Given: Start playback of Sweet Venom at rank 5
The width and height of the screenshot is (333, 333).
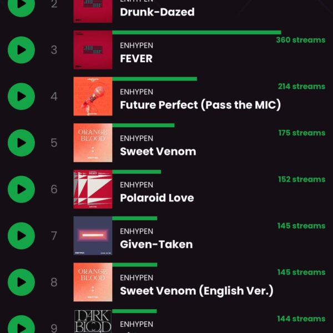Looking at the screenshot, I should 21,143.
